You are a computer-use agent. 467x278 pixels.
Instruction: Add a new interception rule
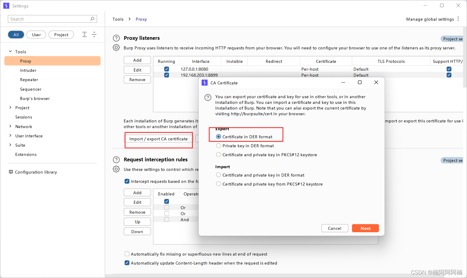137,193
